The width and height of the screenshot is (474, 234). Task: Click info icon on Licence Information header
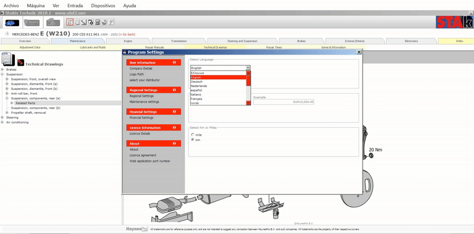click(x=174, y=127)
